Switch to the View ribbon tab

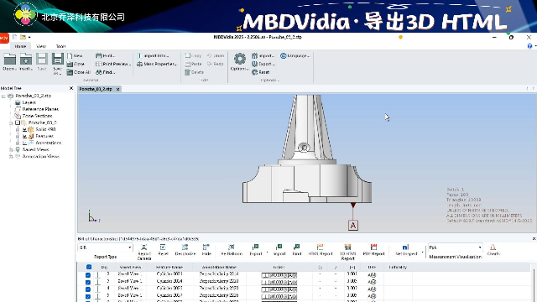[x=41, y=46]
